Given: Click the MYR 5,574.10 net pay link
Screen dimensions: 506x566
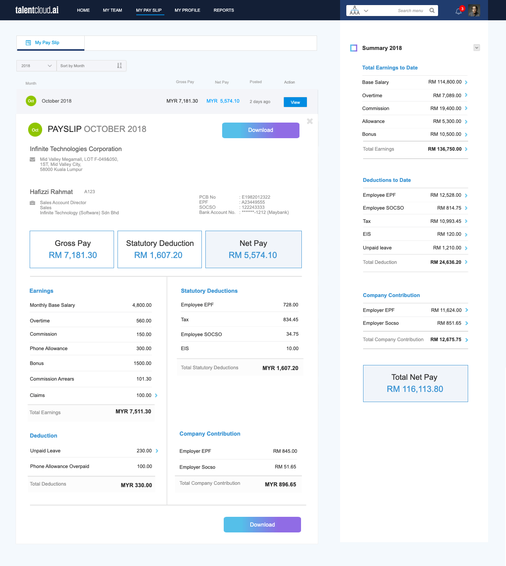Looking at the screenshot, I should point(223,101).
